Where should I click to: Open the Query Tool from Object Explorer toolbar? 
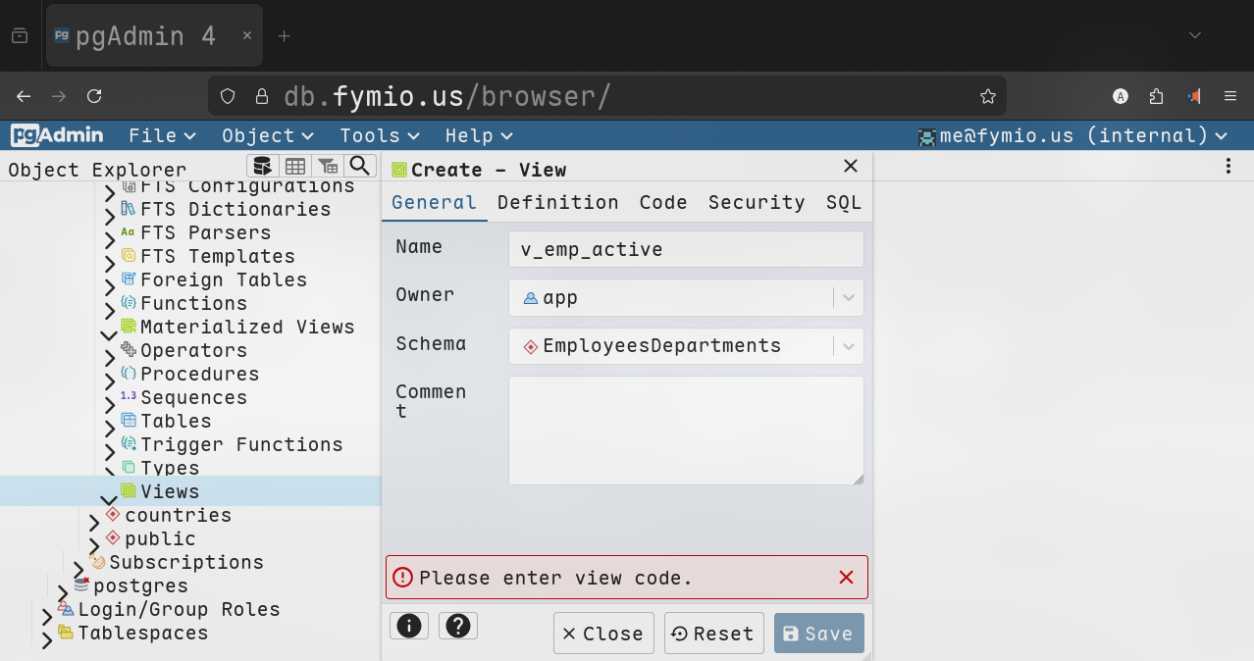[x=262, y=166]
